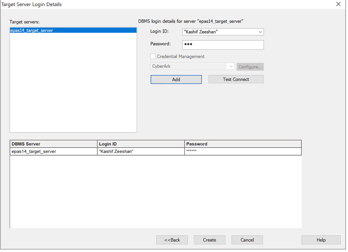Enable the Credential Management checkbox
Viewport: 348px width, 252px height.
[153, 56]
